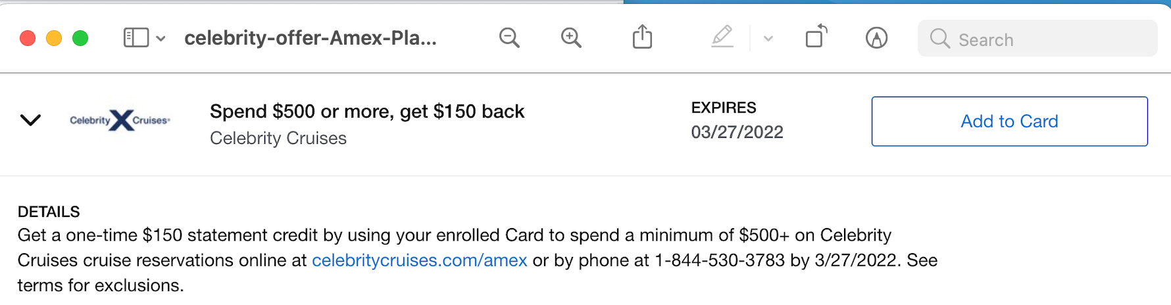Screen dimensions: 1171x305
Task: Open the sidebar view options dropdown arrow
Action: pos(161,39)
